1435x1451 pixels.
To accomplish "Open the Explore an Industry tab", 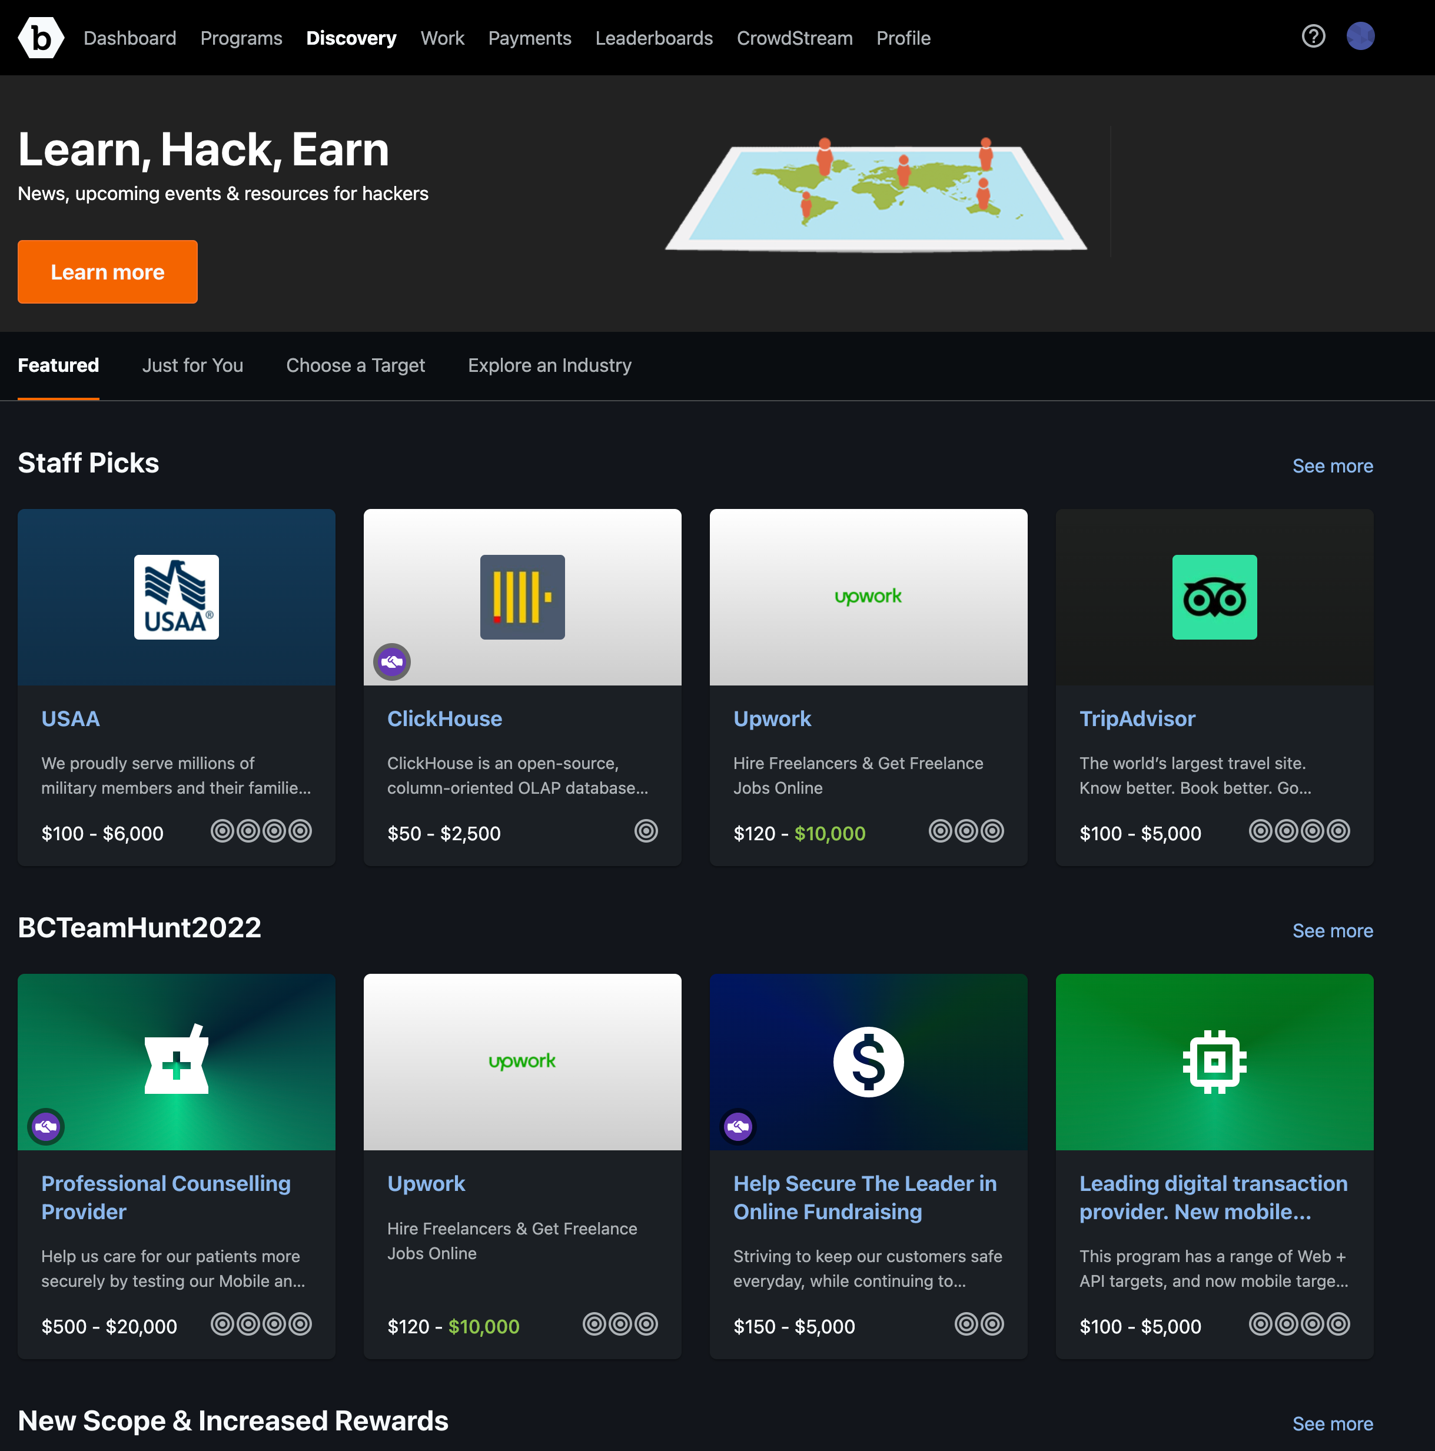I will pos(549,365).
